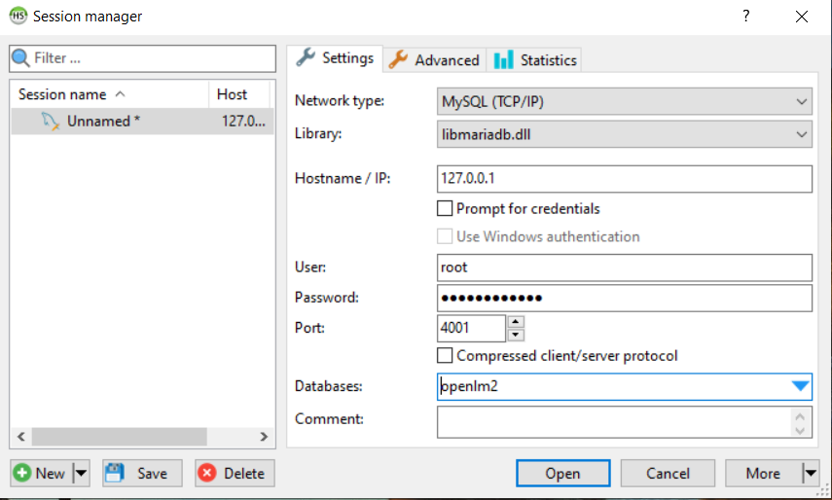Click the red Delete session button
Screen dimensions: 832x500
coord(231,474)
